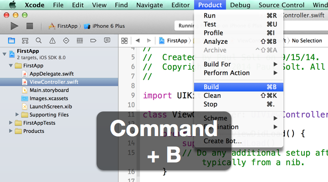The image size is (328, 182).
Task: Choose Run from the Product menu
Action: [x=239, y=15]
